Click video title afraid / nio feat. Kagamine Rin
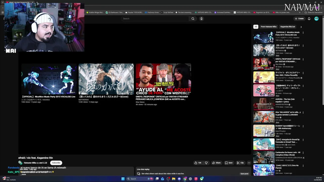This screenshot has width=324, height=182. pyautogui.click(x=35, y=158)
